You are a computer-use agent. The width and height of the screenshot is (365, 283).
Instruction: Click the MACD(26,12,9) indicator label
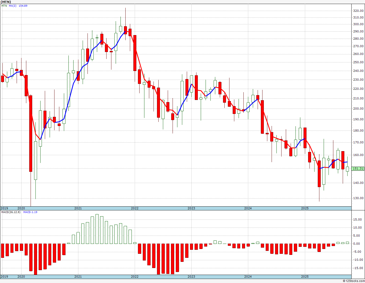click(x=11, y=212)
